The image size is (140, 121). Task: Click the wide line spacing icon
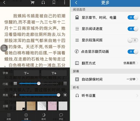(65, 83)
